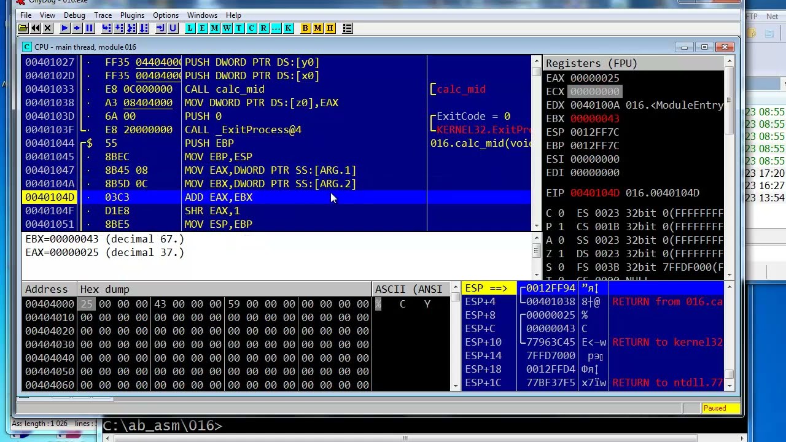Click the ASCII (ANSI column header
The image size is (786, 442).
click(411, 289)
